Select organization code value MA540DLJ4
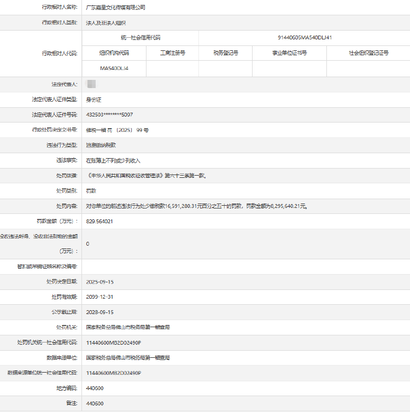This screenshot has width=410, height=412. (x=114, y=68)
